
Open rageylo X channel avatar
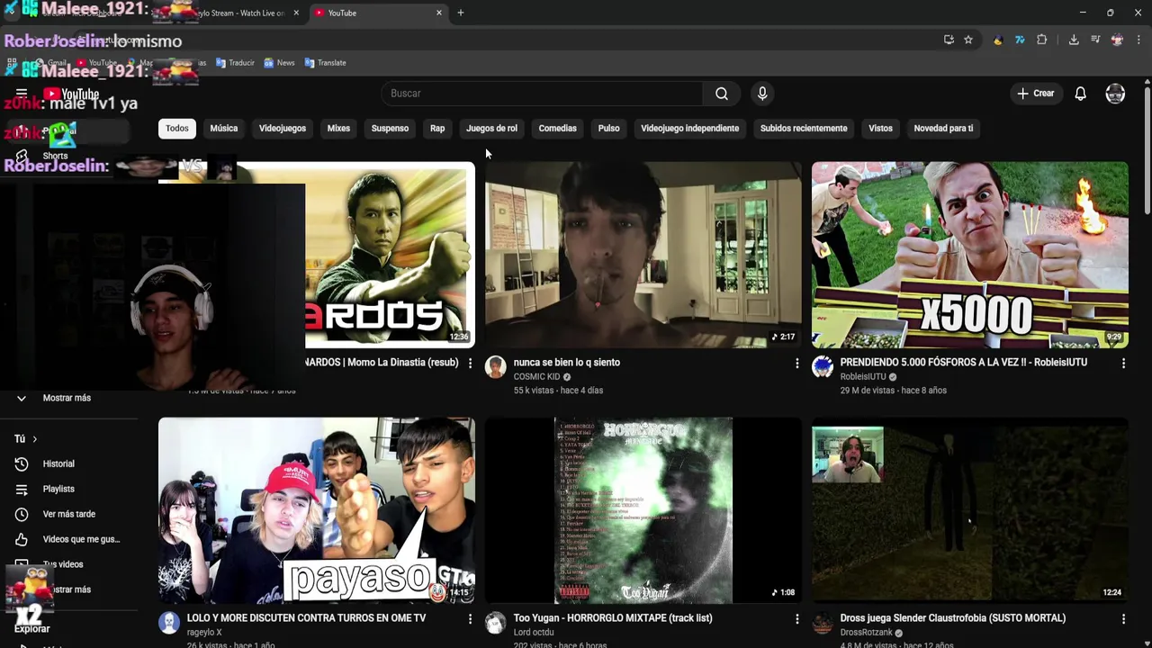click(x=169, y=622)
